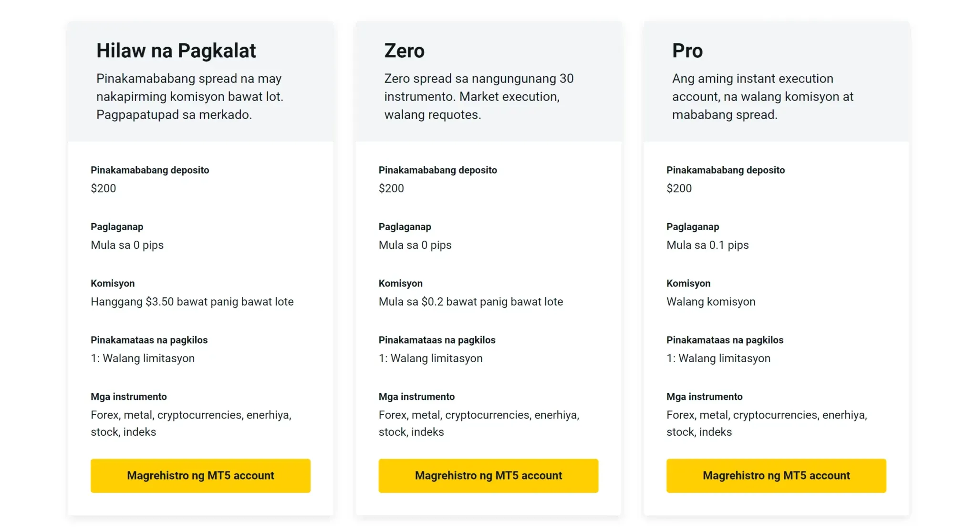Click Magrehistro ng MT5 account in Hilaw na Pagkalat card
Viewport: 977px width, 531px height.
(200, 476)
